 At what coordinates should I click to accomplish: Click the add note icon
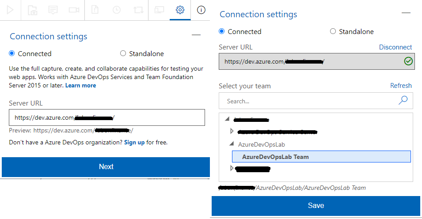pos(53,10)
